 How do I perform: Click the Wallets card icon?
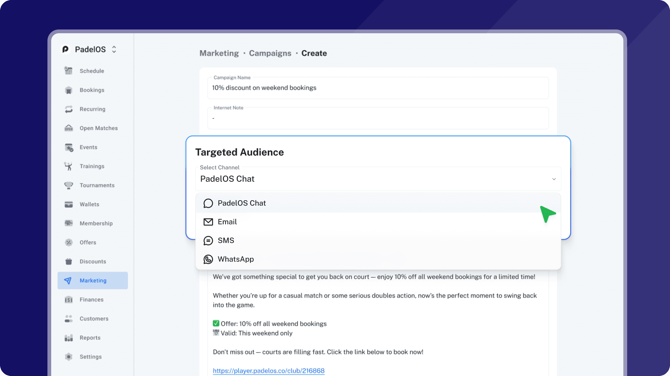(x=68, y=204)
